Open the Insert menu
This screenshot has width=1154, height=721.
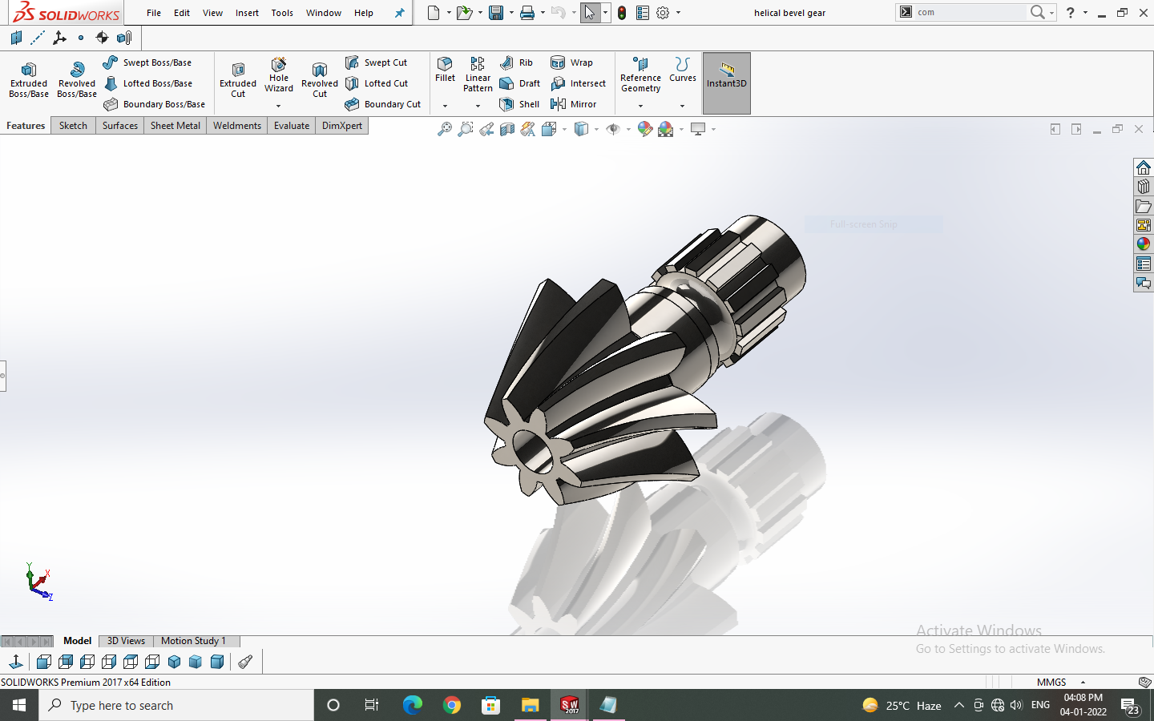(247, 13)
